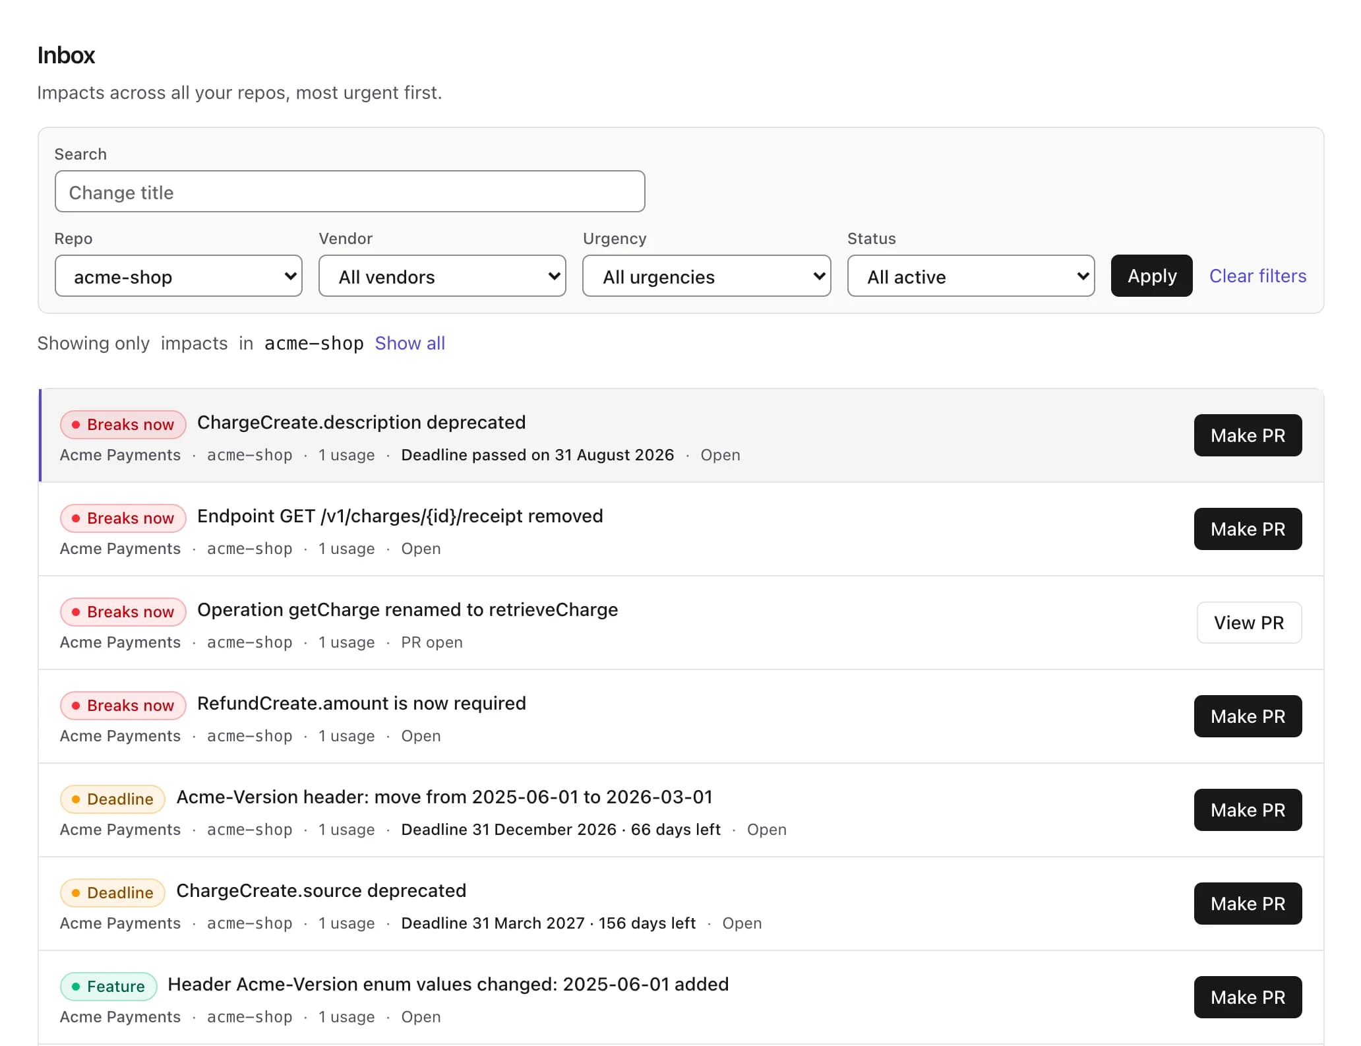Open Operation getCharge renamed to retrieveCharge item

click(x=408, y=609)
